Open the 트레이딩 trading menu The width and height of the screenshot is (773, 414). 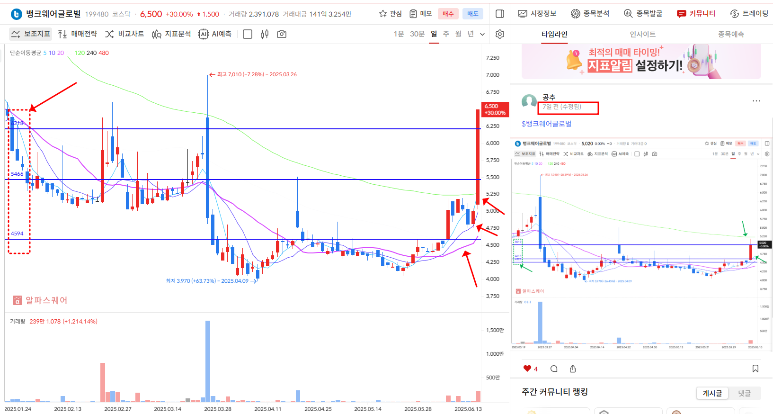click(749, 14)
